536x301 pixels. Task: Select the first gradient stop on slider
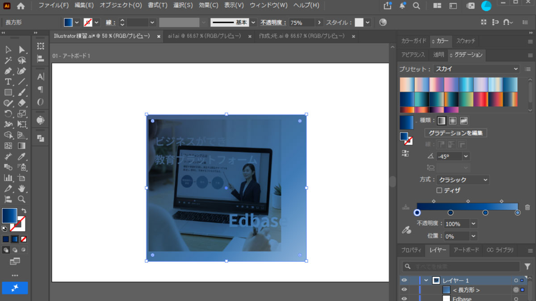tap(417, 213)
